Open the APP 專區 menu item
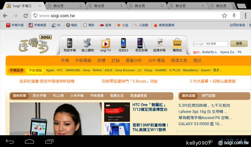The width and height of the screenshot is (251, 147). (x=156, y=60)
